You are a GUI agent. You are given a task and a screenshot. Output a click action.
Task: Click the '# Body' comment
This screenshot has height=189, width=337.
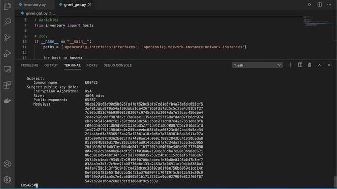[x=41, y=36]
